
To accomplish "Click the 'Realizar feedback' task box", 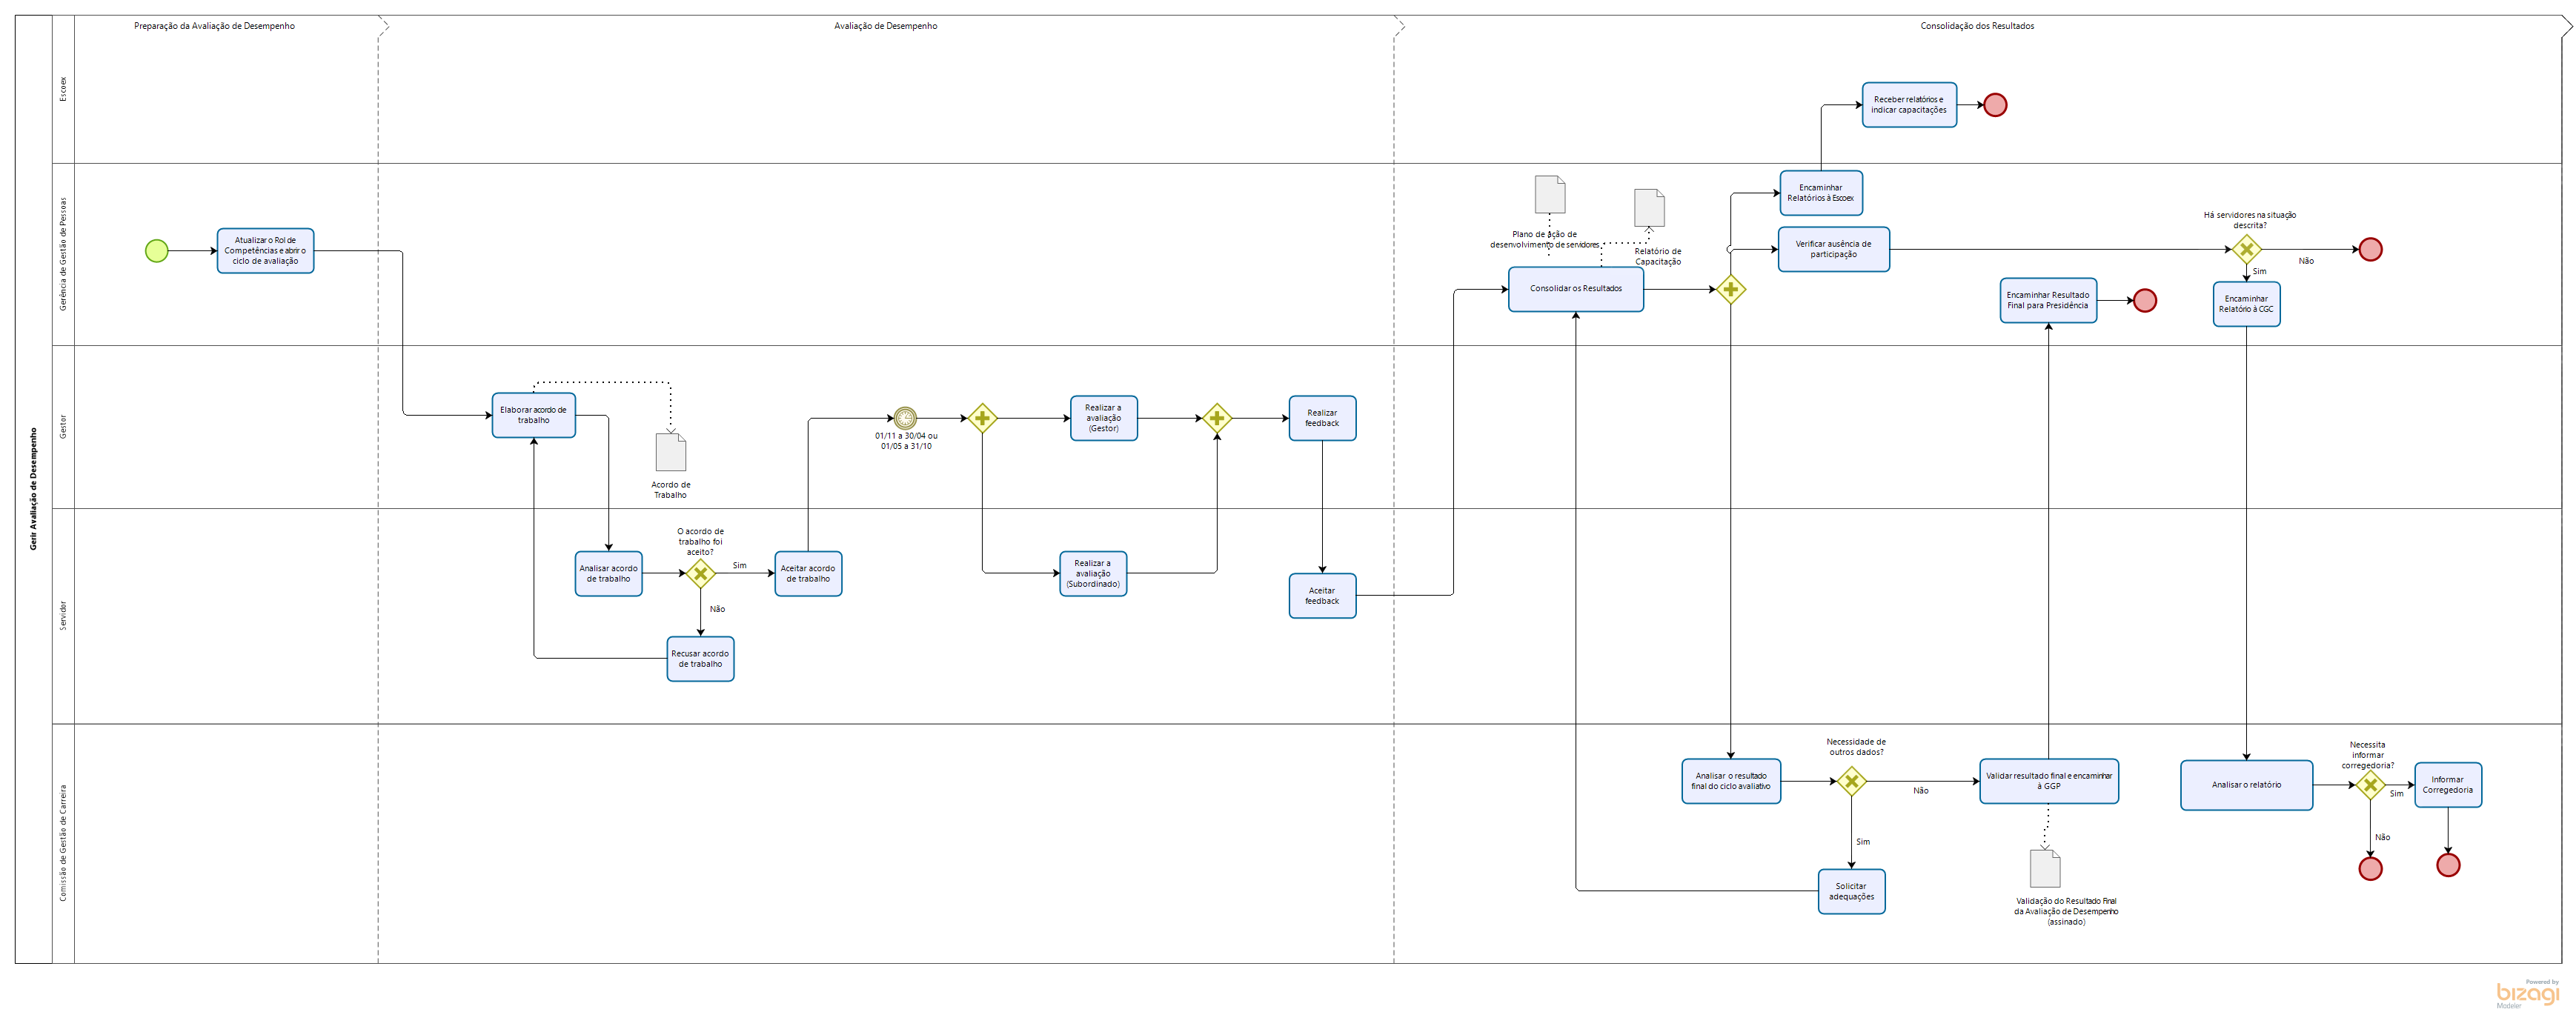I will [x=1322, y=418].
